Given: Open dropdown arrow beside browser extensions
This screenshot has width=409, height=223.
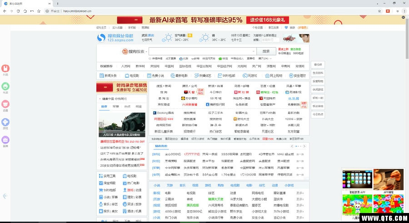Looking at the screenshot, I should coord(398,11).
